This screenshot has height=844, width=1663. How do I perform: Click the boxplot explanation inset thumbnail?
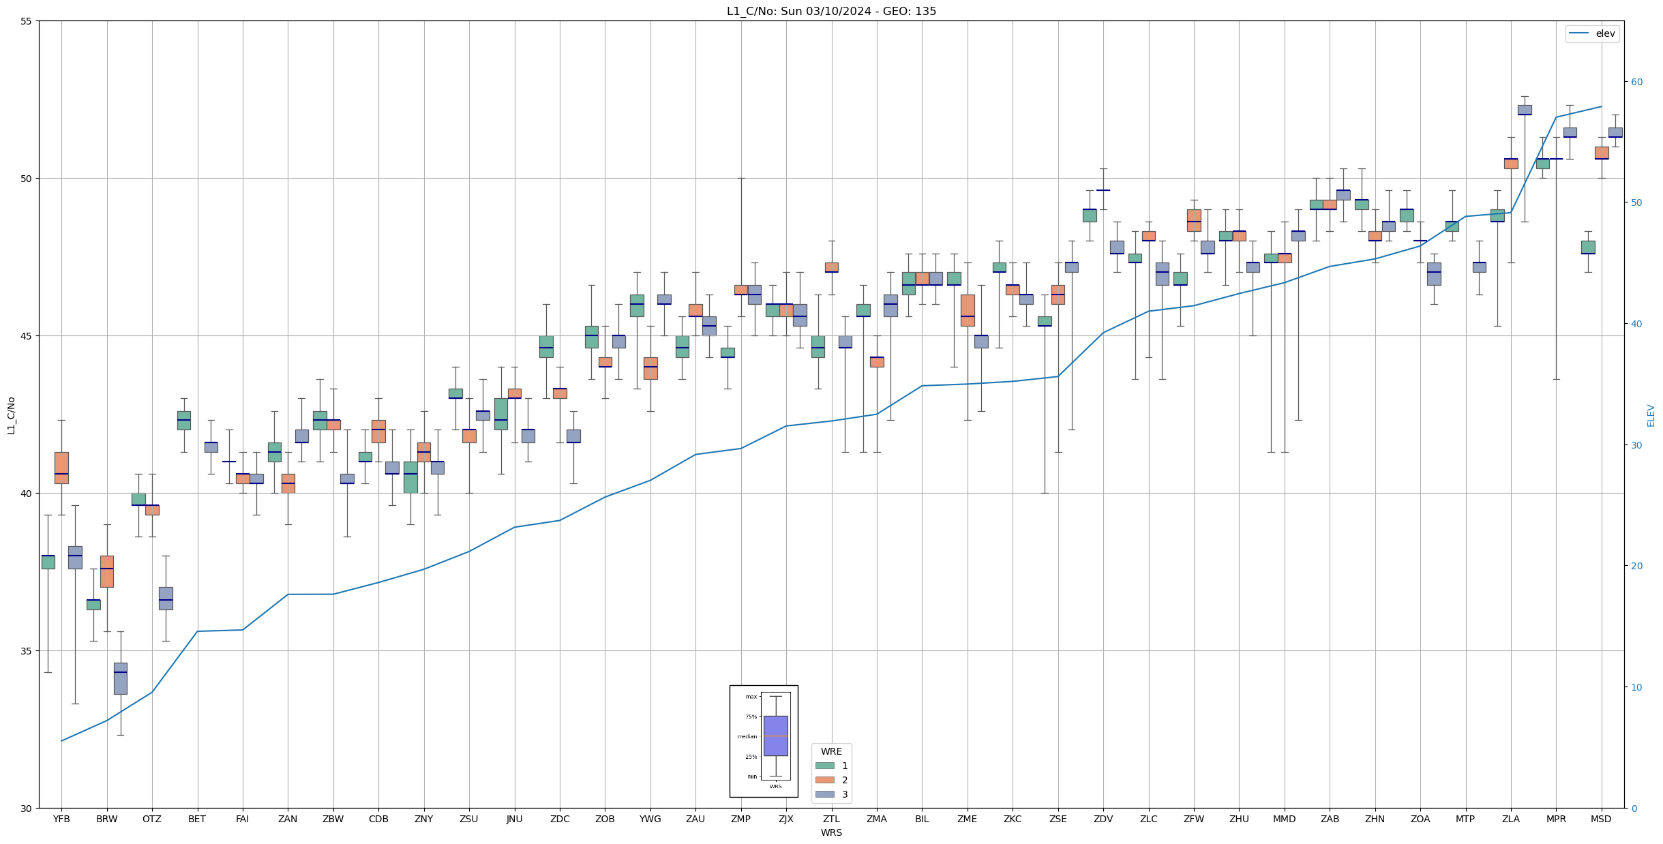[x=764, y=741]
